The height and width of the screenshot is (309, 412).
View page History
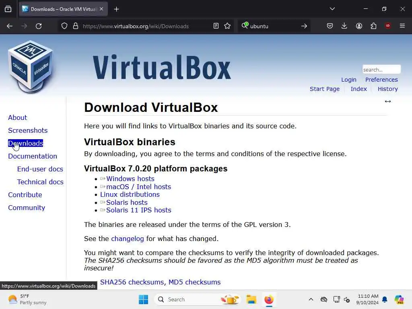click(x=387, y=89)
